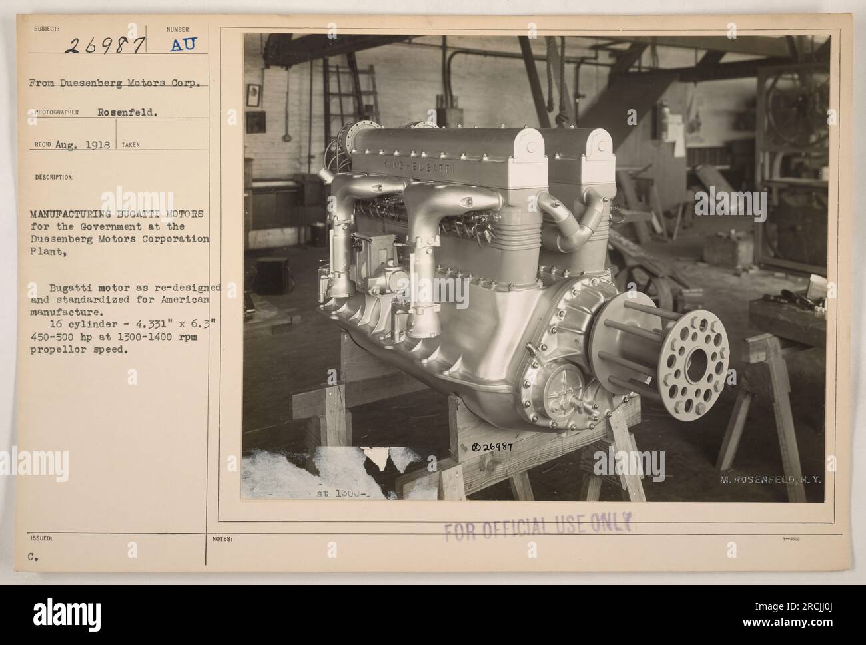Select the NUMBER field label
Image resolution: width=866 pixels, height=645 pixels.
click(179, 29)
